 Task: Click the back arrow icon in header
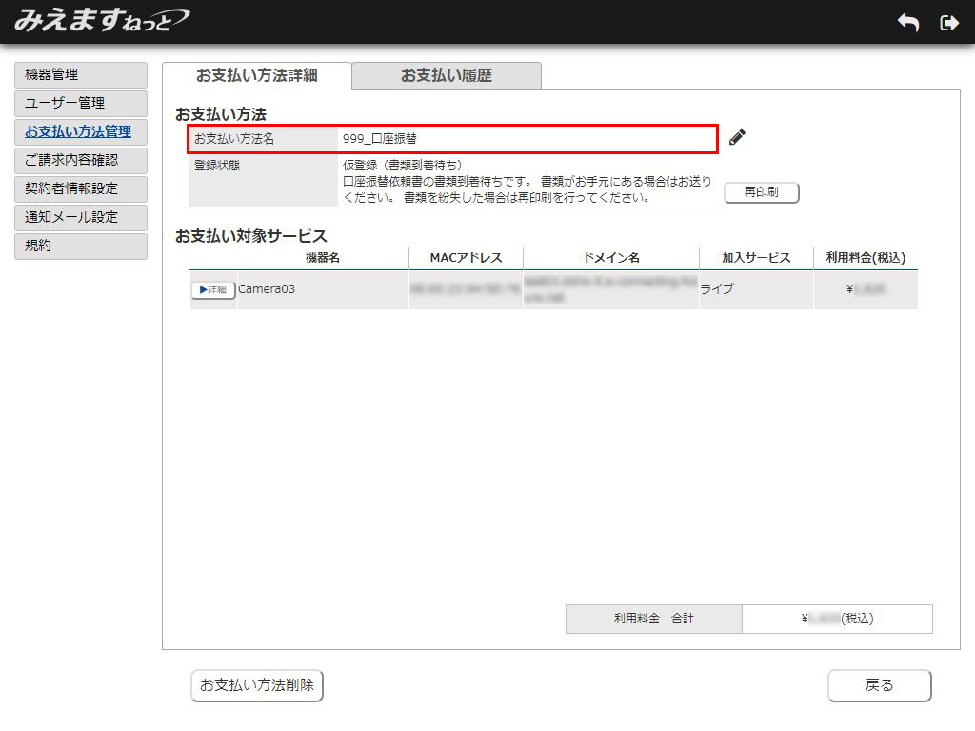point(907,23)
